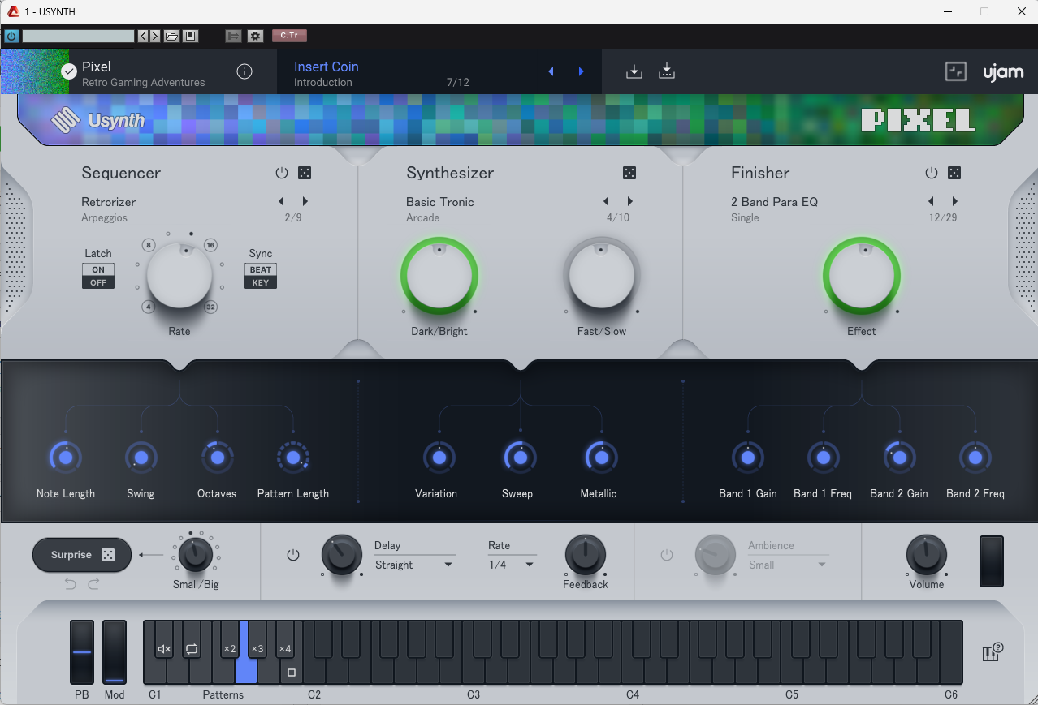
Task: Toggle the Delay power button
Action: [293, 555]
